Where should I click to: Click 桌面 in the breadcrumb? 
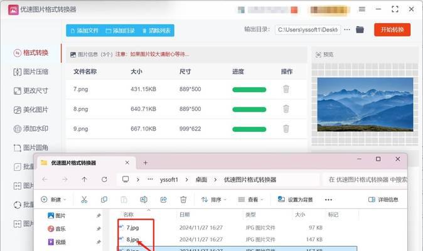(201, 180)
